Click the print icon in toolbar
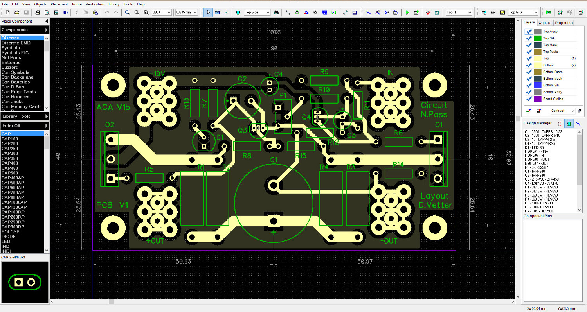The image size is (587, 312). [38, 13]
